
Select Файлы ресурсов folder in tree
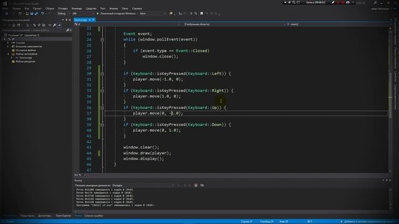click(x=25, y=62)
